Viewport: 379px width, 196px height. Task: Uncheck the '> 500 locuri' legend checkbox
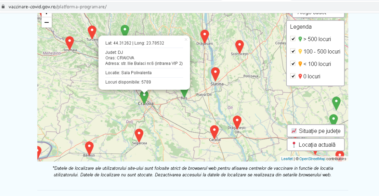point(293,39)
